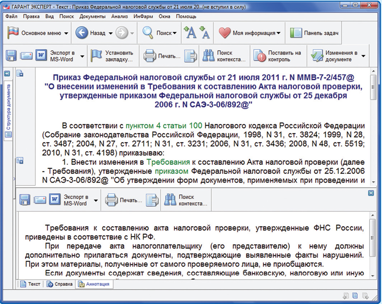
Task: Click the save floppy disk icon in top toolbar
Action: click(x=11, y=56)
